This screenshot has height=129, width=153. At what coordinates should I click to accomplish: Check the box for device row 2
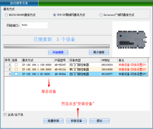(16, 69)
